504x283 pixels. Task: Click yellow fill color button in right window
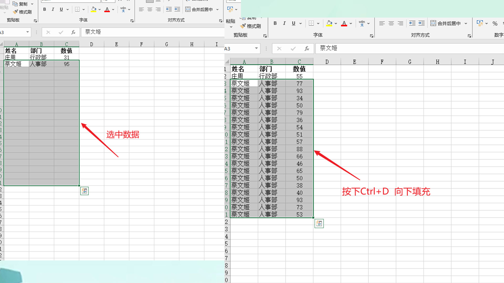[x=329, y=23]
